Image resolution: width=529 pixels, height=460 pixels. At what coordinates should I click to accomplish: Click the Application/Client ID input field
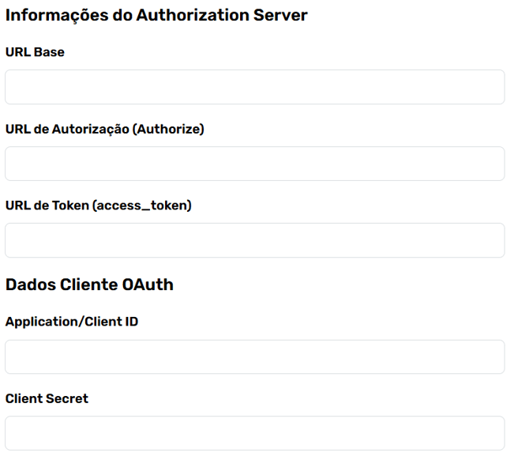click(254, 357)
